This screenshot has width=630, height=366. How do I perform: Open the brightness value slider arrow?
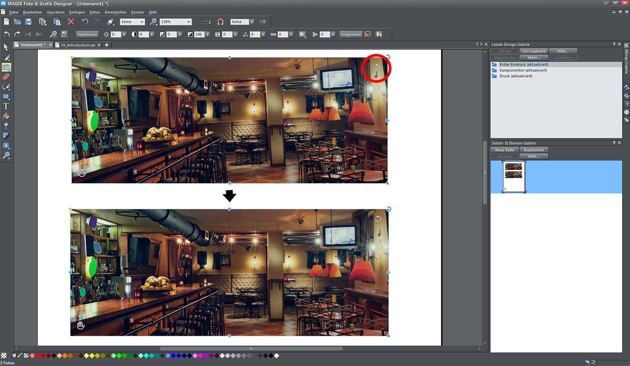[x=124, y=34]
